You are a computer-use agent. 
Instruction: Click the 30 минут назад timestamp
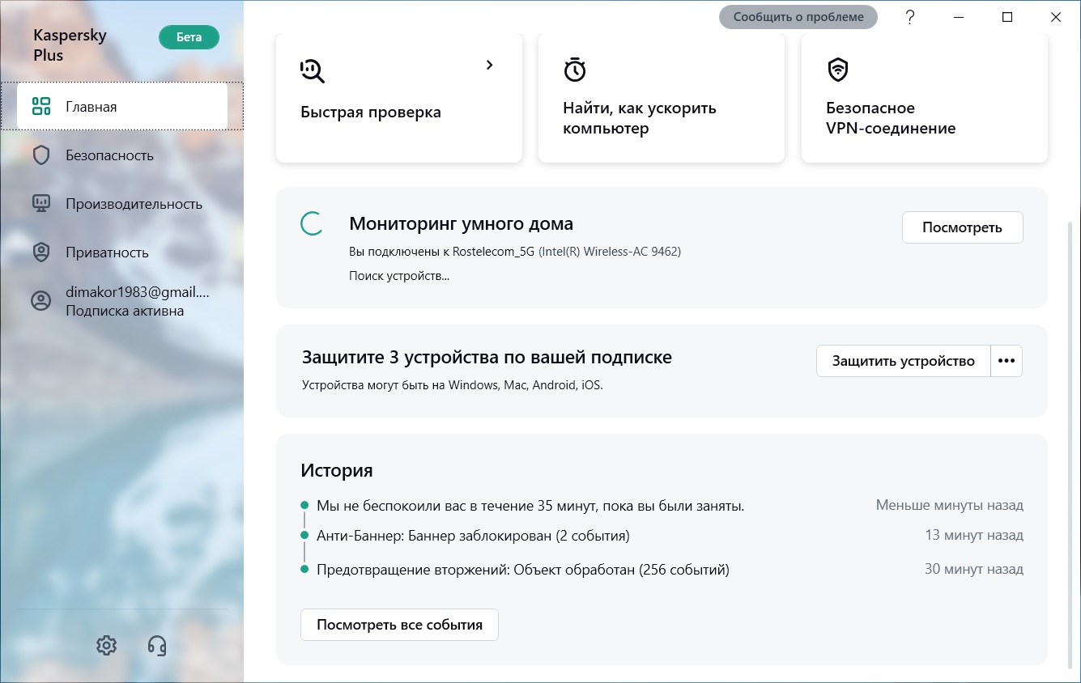[974, 569]
